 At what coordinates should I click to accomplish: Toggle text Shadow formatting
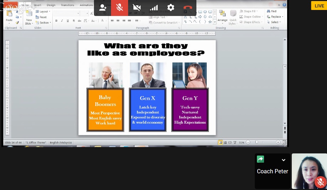[74, 21]
